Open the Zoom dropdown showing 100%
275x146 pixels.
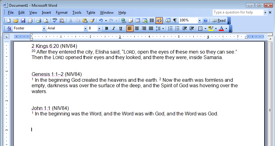pyautogui.click(x=199, y=21)
